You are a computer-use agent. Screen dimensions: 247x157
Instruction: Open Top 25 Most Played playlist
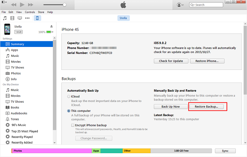(26, 131)
